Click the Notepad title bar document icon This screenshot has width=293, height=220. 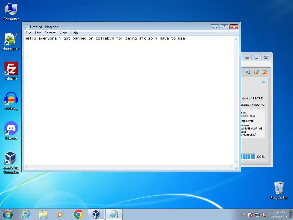27,27
